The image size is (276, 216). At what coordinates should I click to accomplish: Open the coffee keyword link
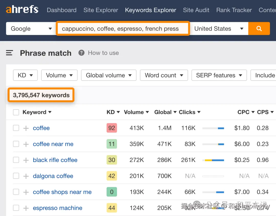pos(41,128)
